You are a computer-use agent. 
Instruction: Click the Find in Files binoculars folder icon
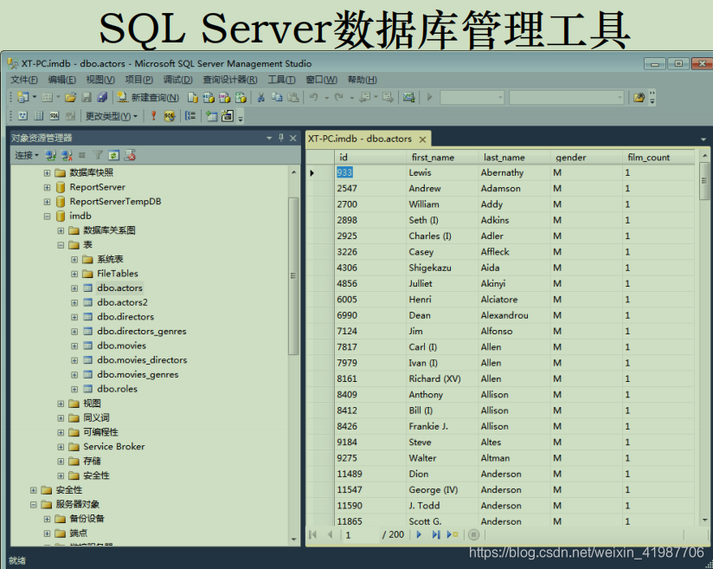(x=639, y=97)
